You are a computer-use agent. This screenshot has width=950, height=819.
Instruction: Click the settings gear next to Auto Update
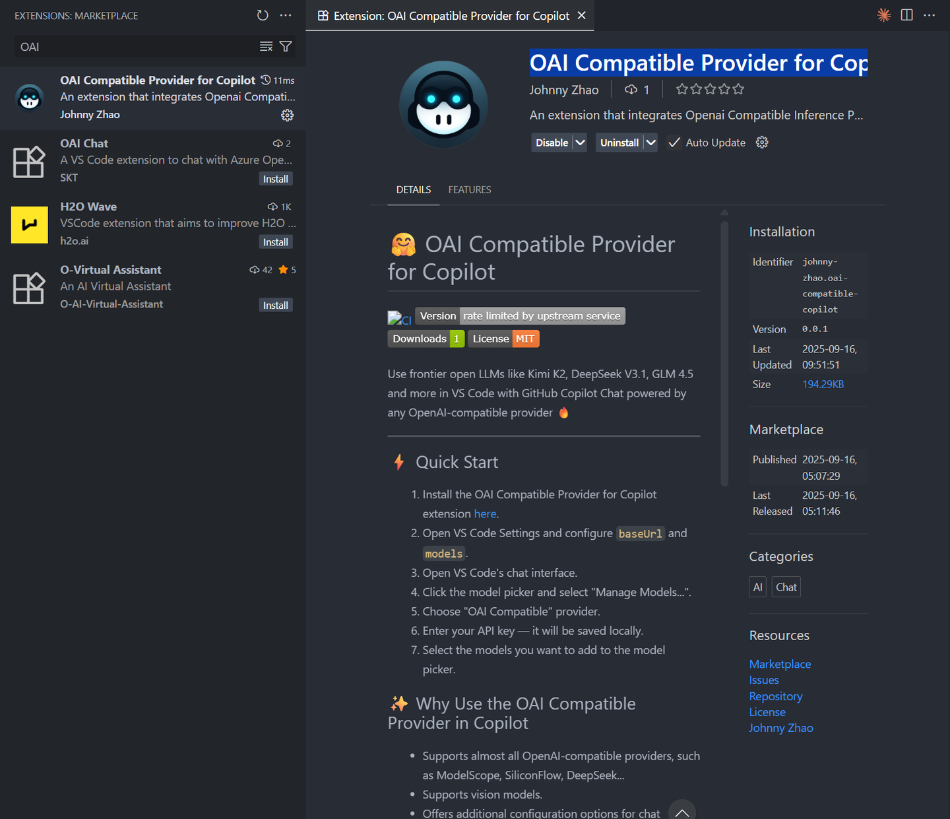click(761, 142)
